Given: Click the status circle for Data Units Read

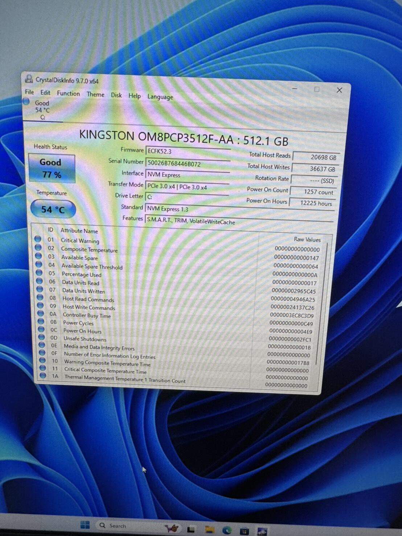Looking at the screenshot, I should tap(40, 281).
